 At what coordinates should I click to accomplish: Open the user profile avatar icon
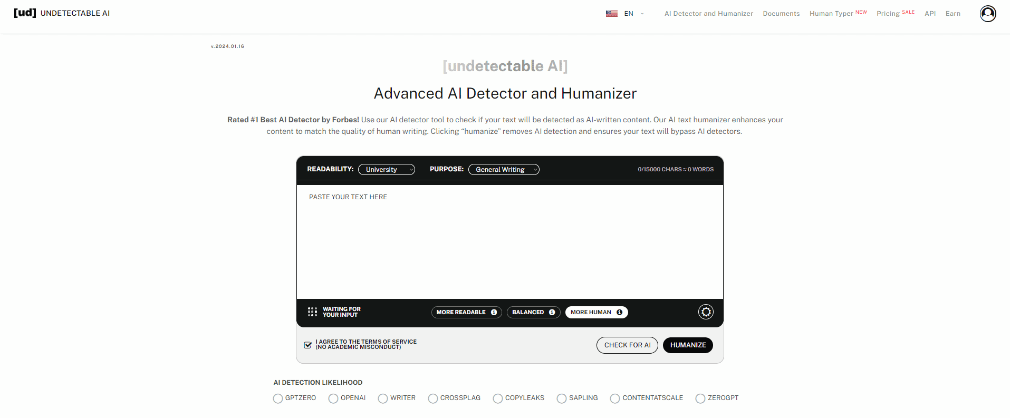pyautogui.click(x=987, y=14)
